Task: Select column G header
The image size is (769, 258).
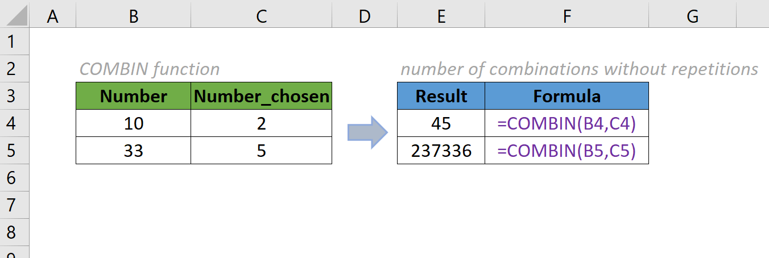Action: (692, 17)
